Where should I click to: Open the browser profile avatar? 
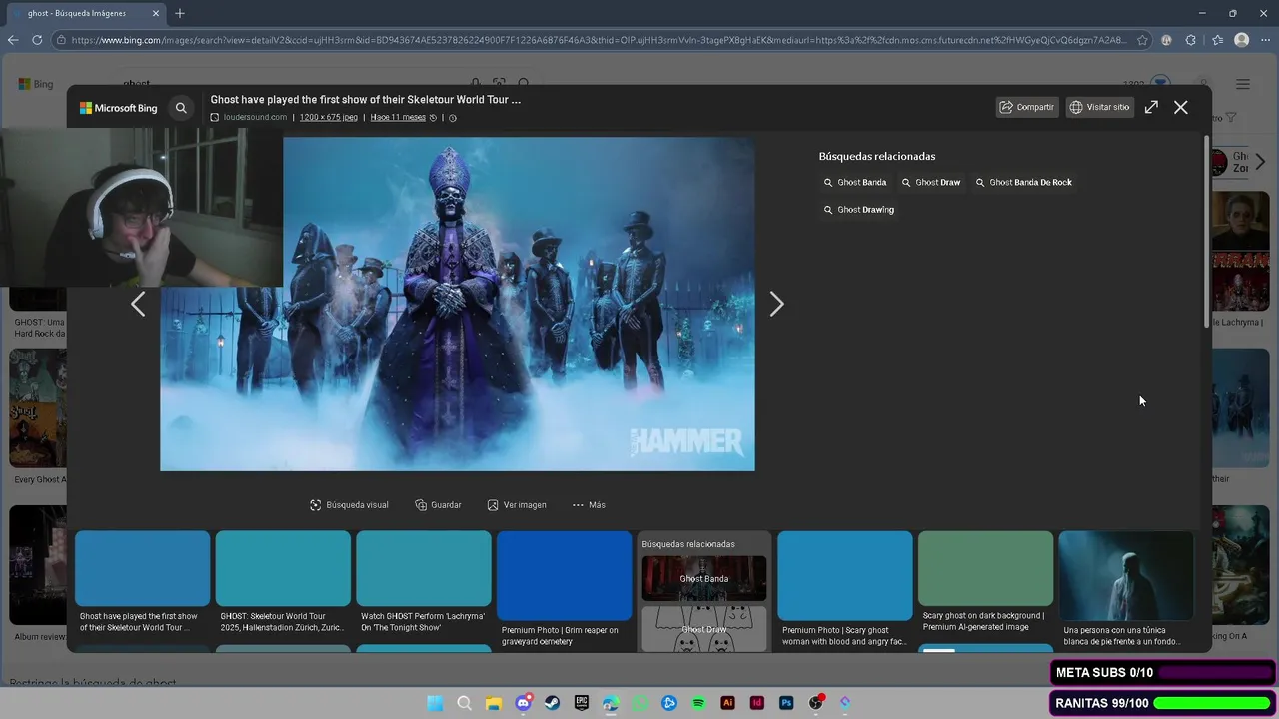point(1242,40)
